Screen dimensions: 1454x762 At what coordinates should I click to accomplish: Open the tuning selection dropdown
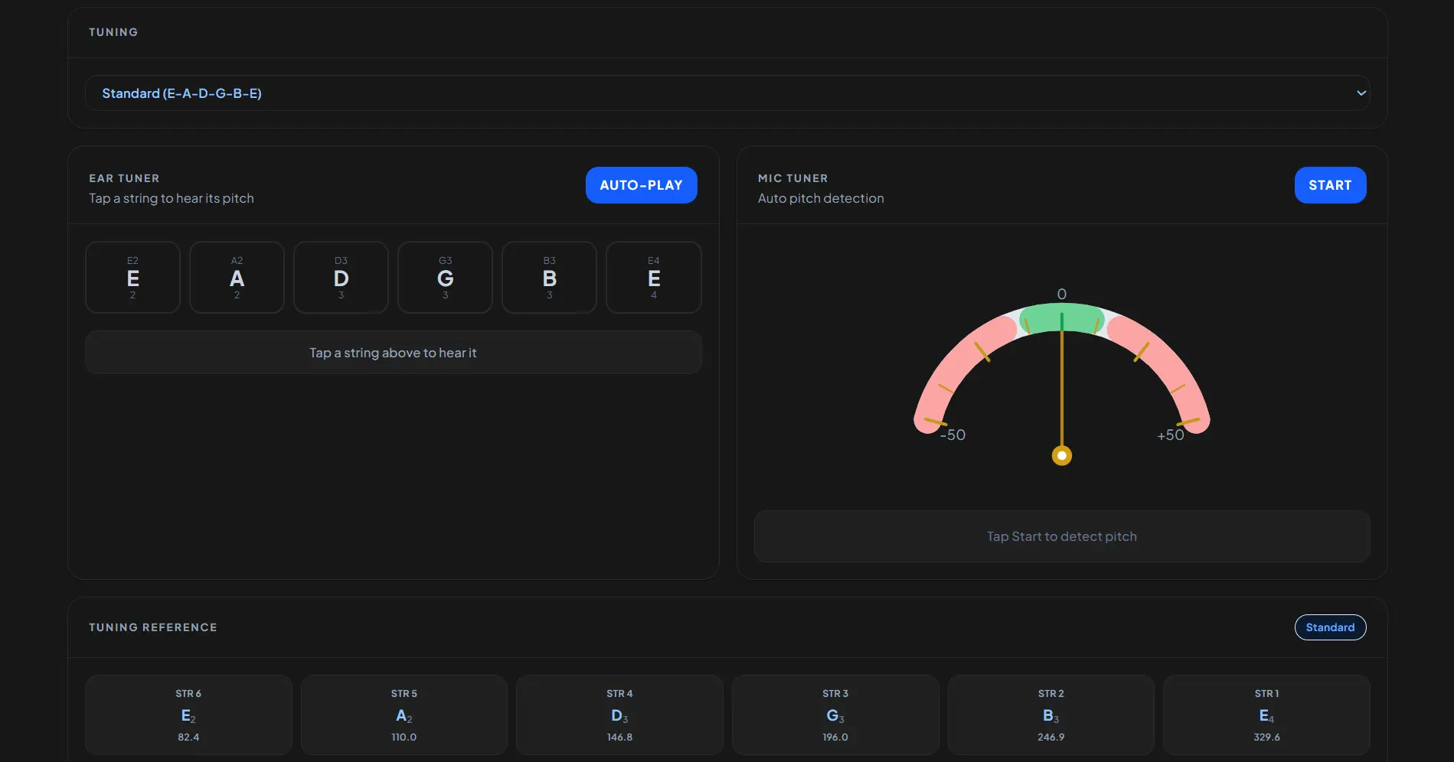pyautogui.click(x=727, y=93)
